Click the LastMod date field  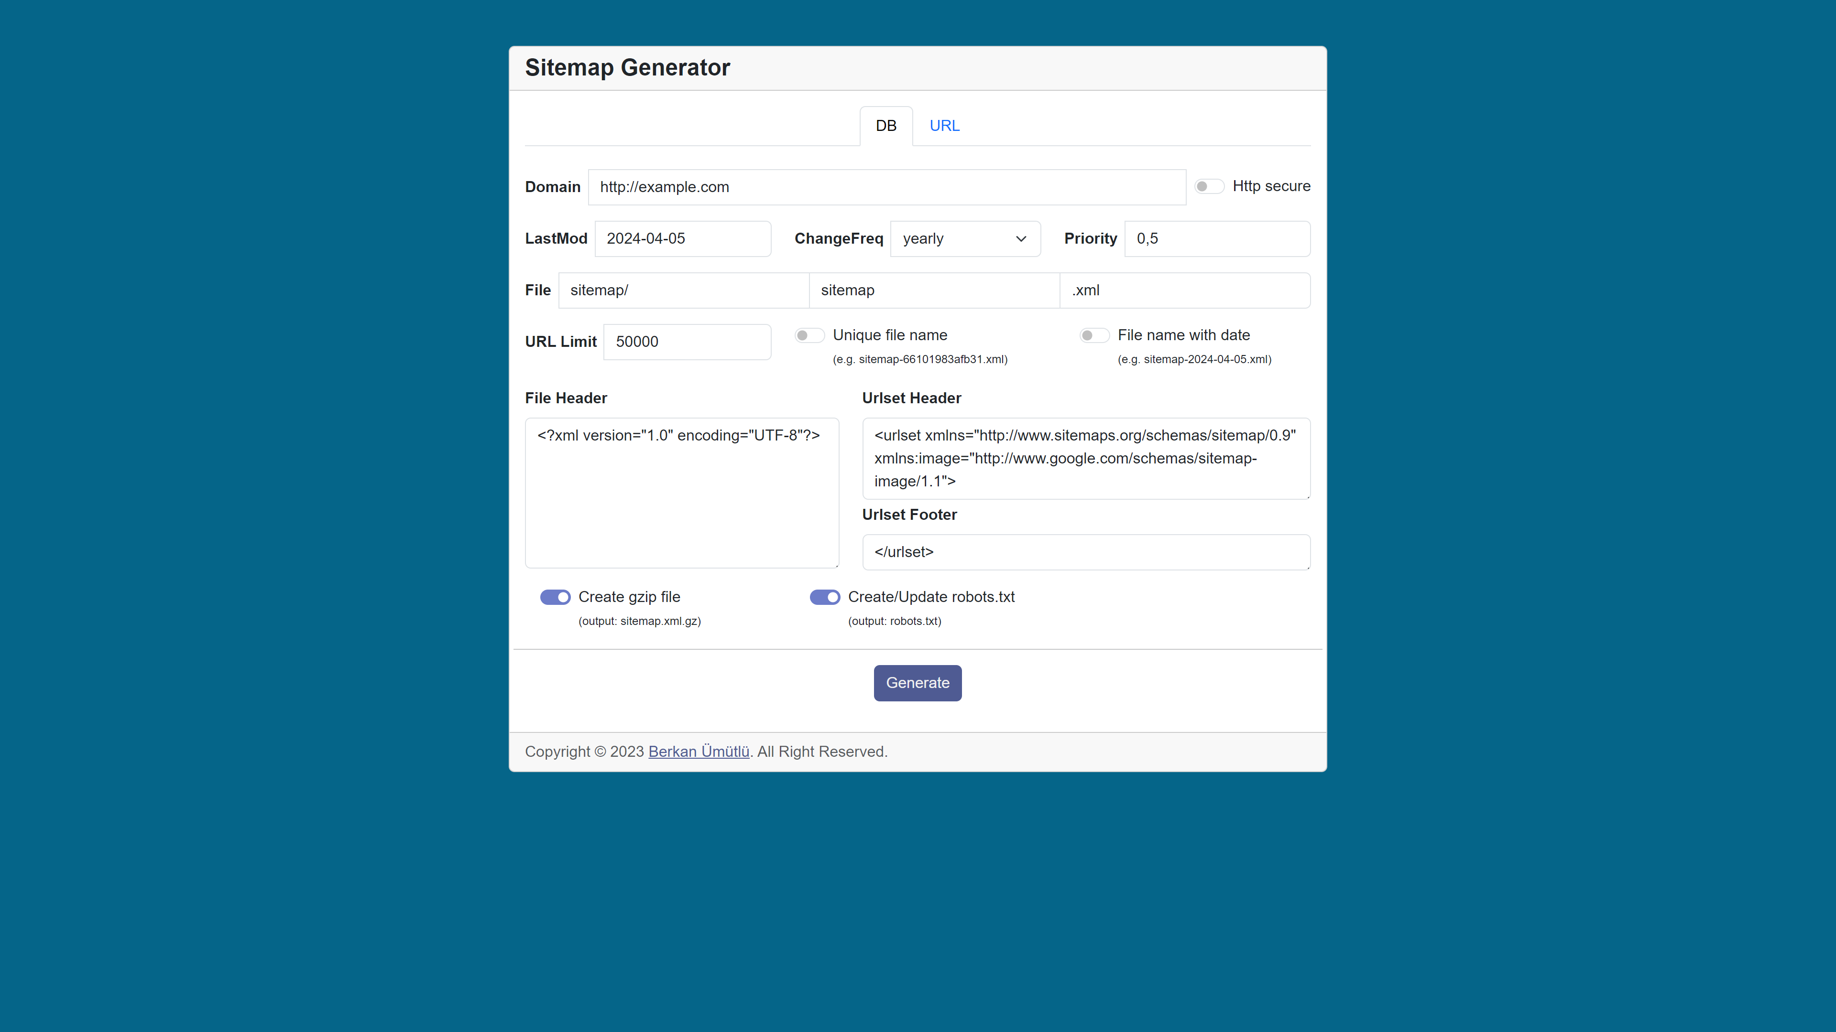(682, 238)
